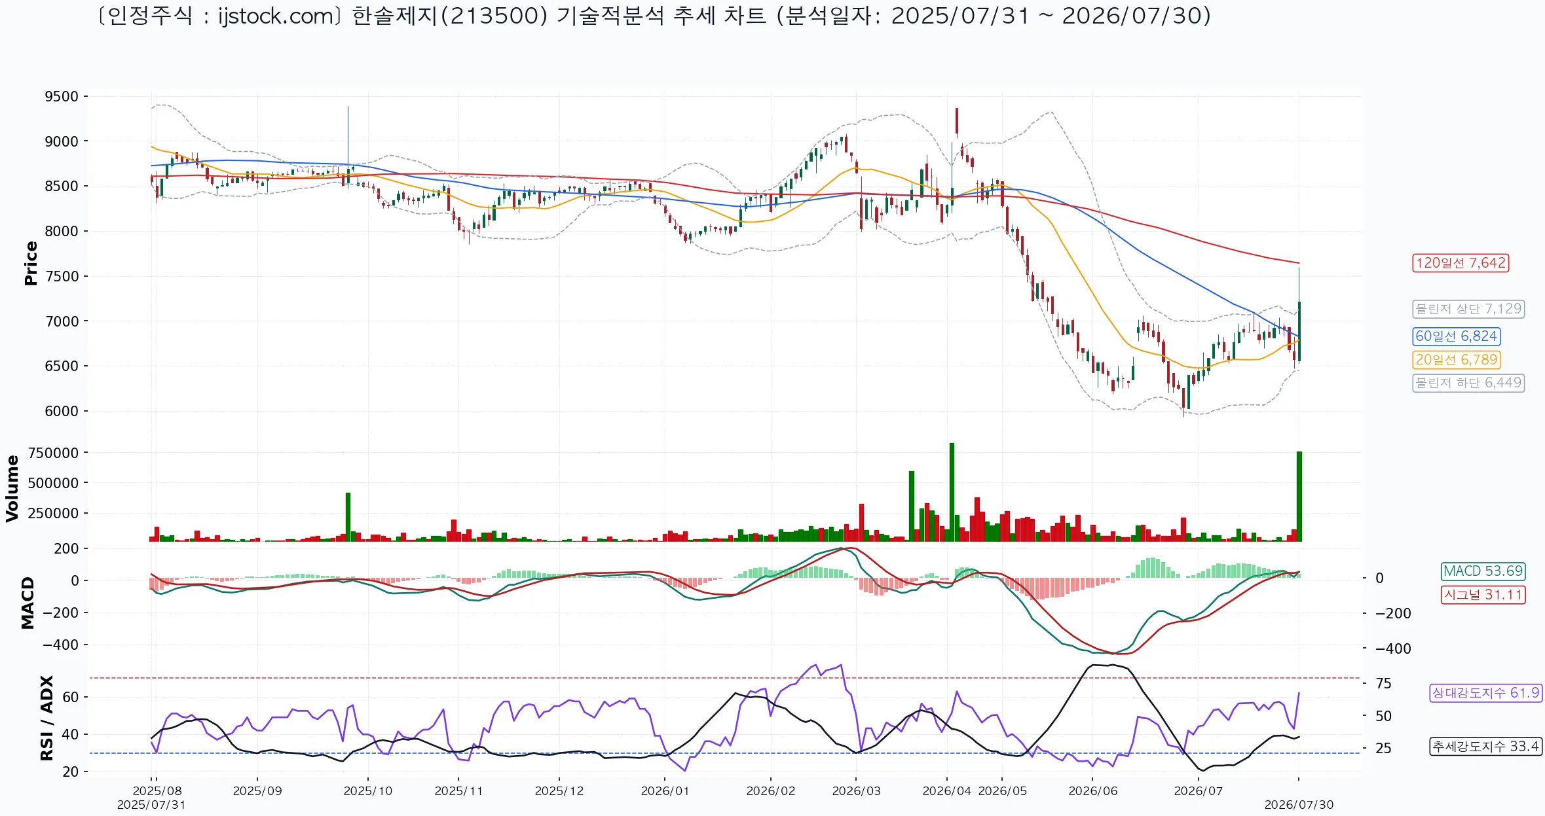
Task: Click the 2026/05 date axis label
Action: (x=1003, y=790)
